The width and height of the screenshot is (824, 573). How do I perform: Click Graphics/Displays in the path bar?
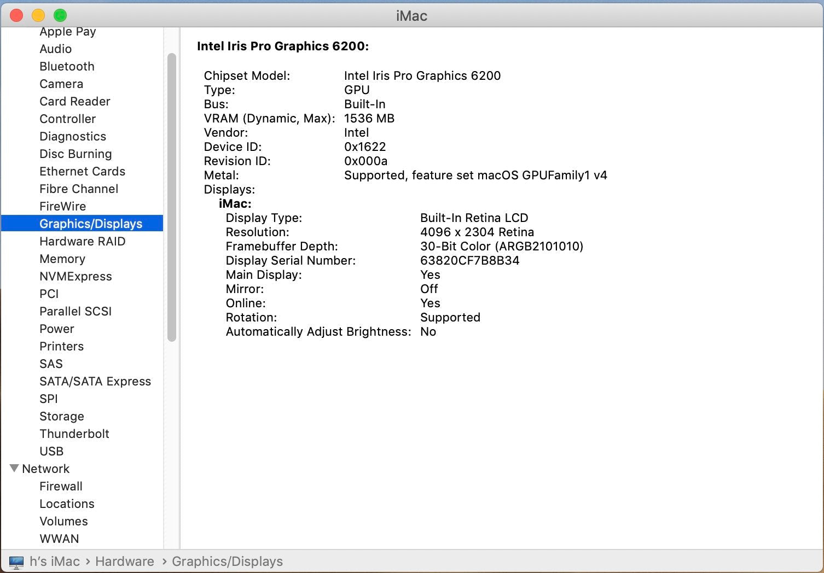227,562
